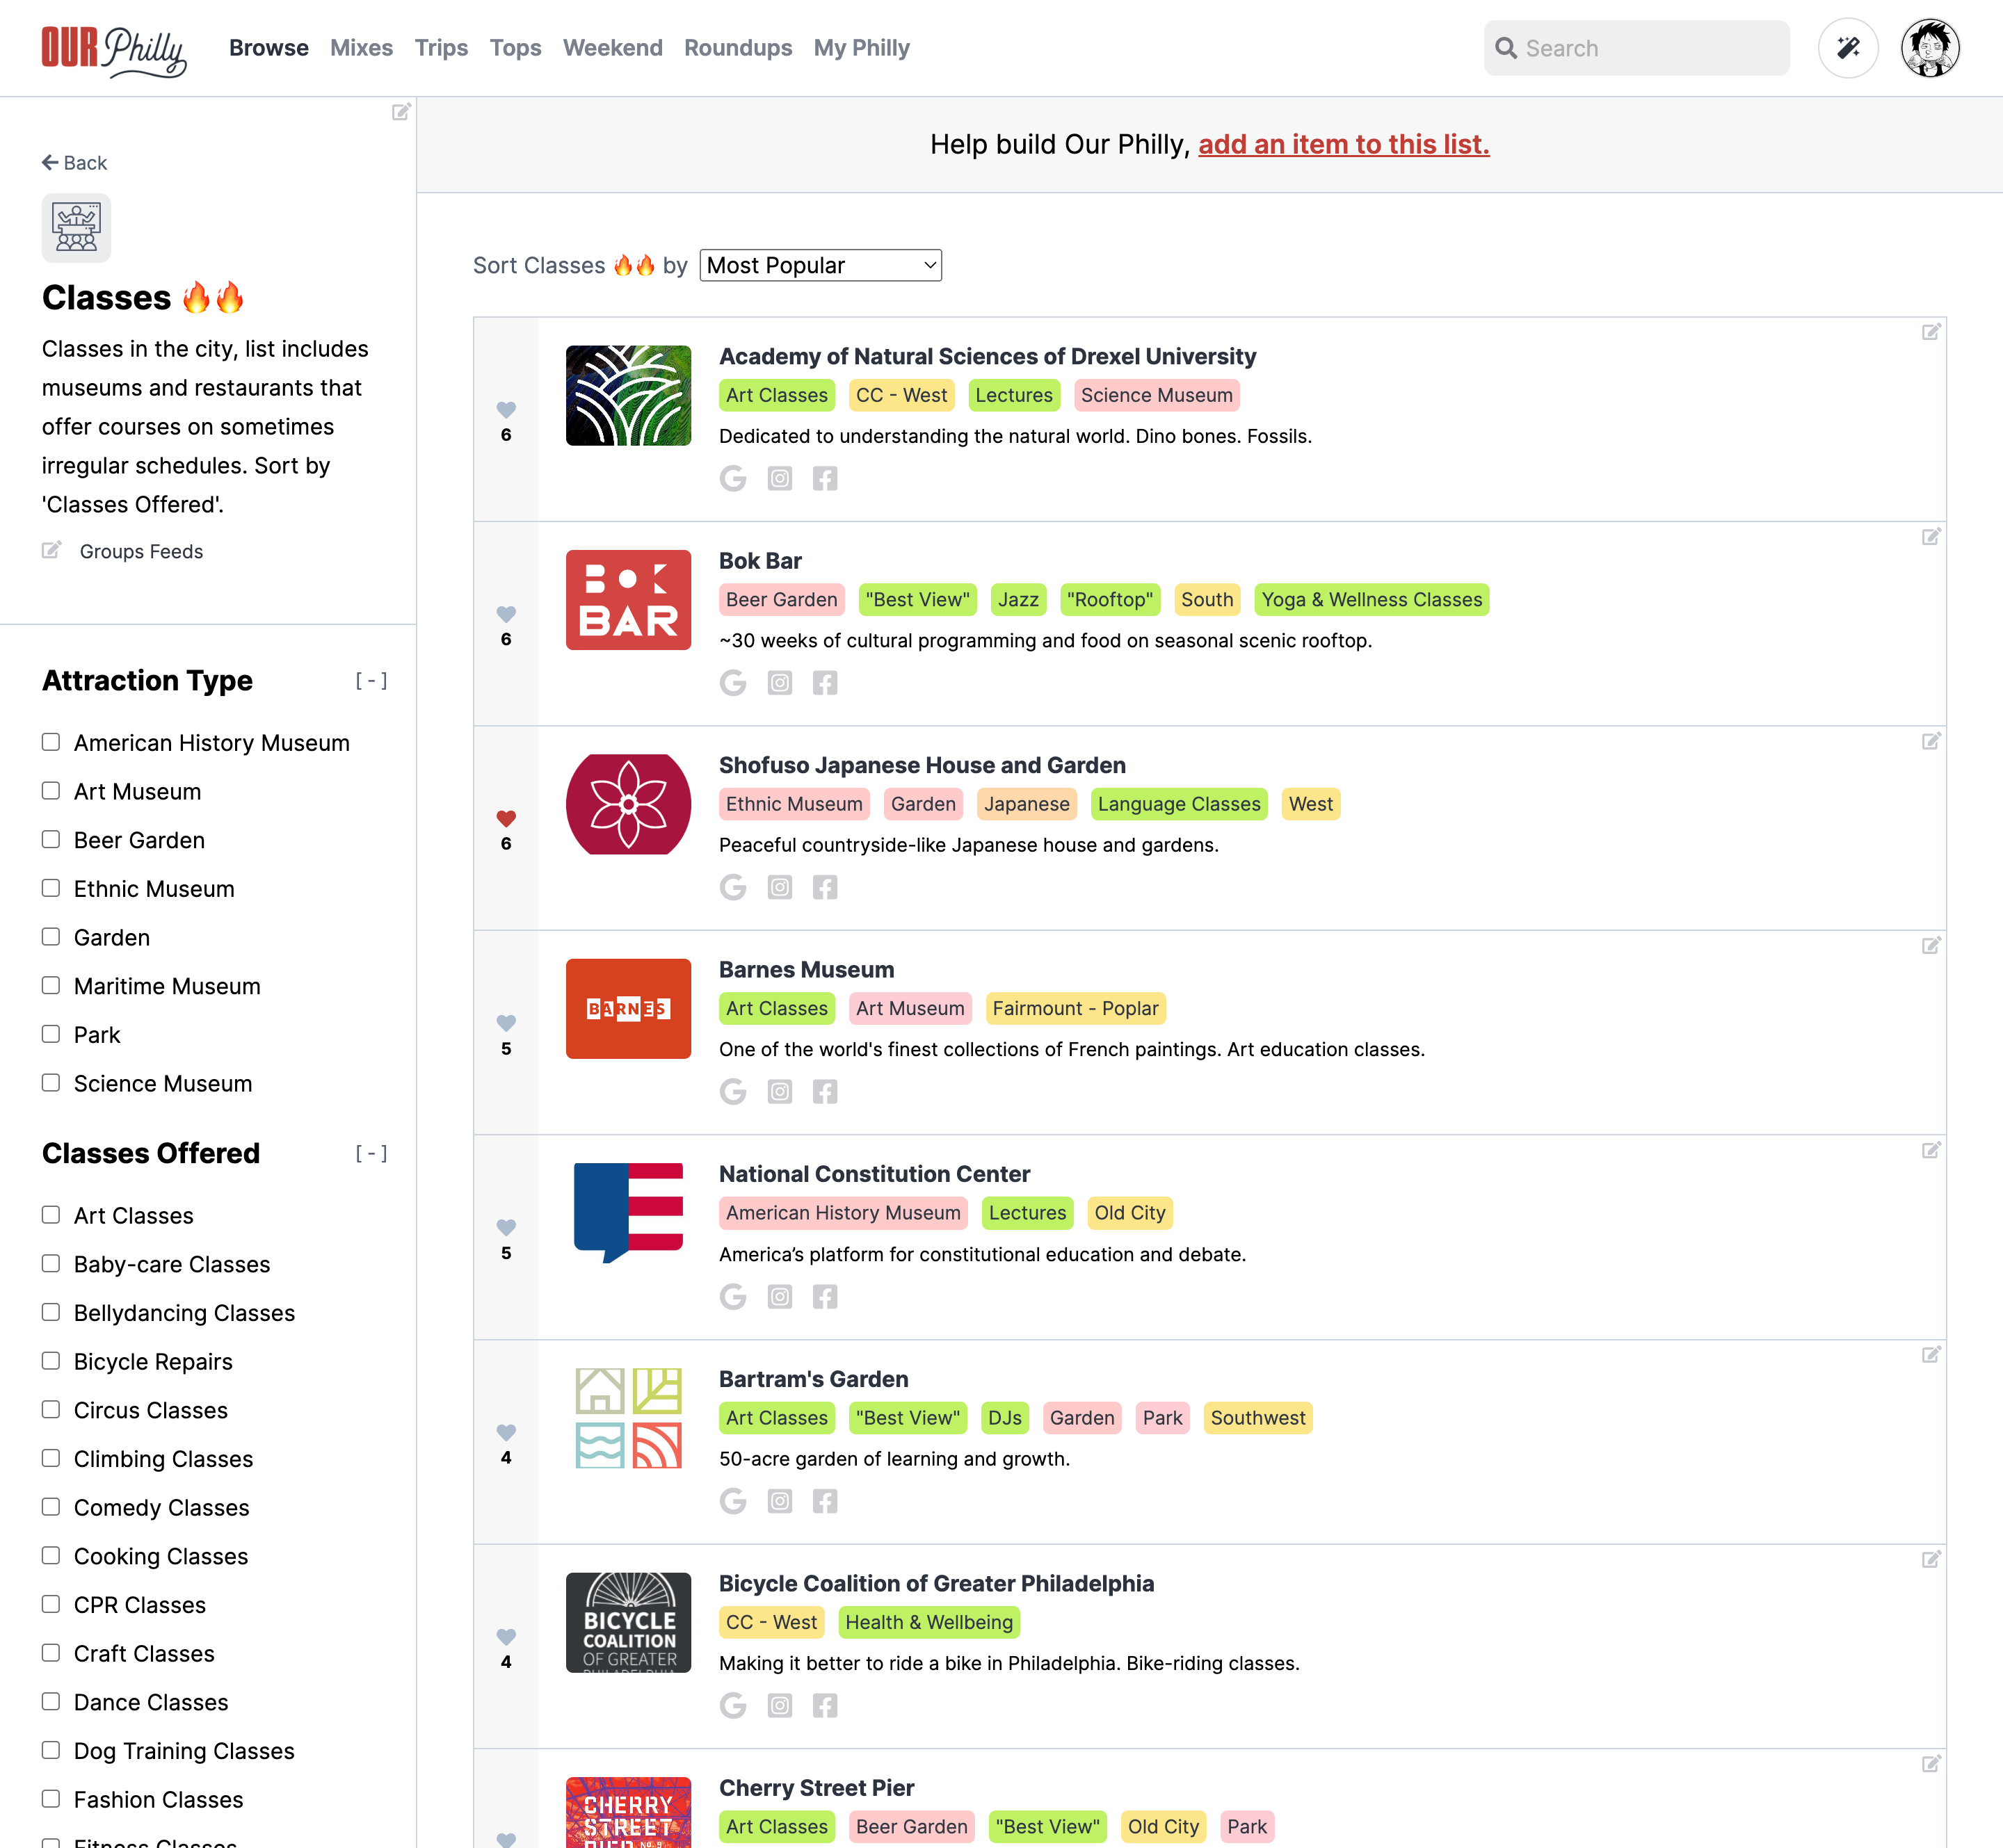Open Instagram link for Bok Bar
Screen dimensions: 2003x1848
[x=780, y=683]
